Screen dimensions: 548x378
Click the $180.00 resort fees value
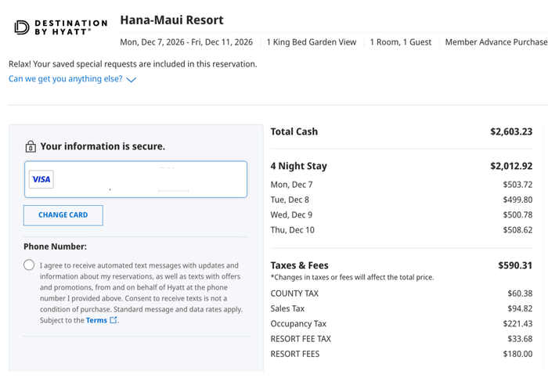coord(517,354)
